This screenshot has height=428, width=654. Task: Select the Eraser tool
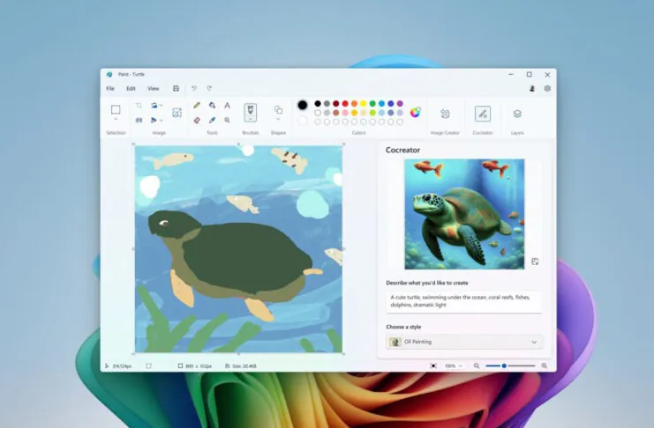(197, 121)
